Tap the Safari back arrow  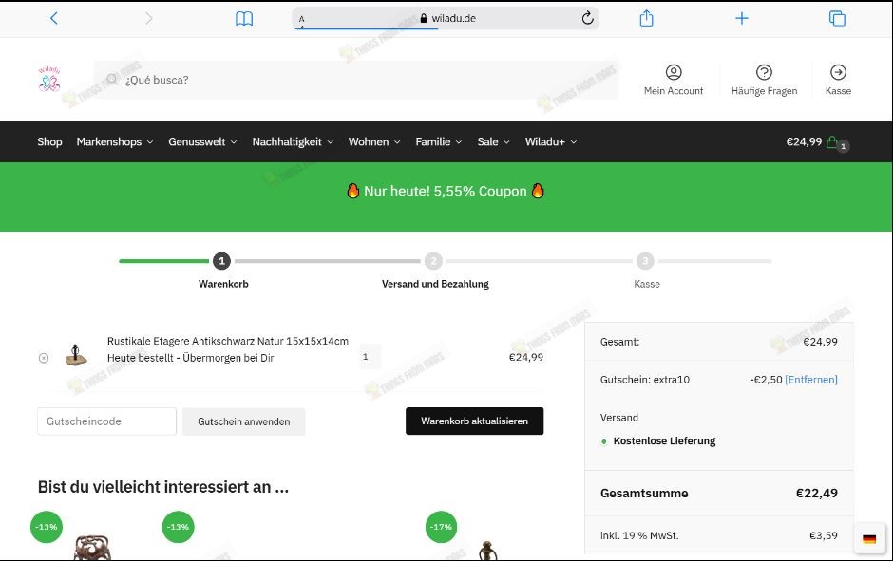(x=53, y=18)
